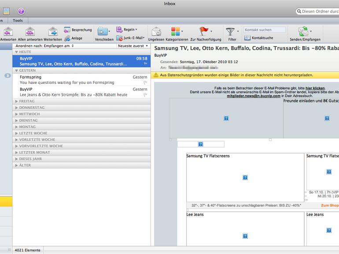Click mitglieder.news@n.buyvip.com email link
Image resolution: width=339 pixels, height=254 pixels.
click(254, 96)
